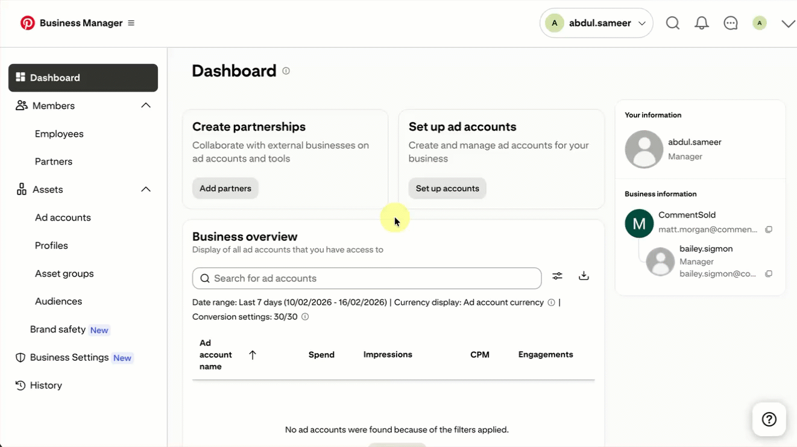Collapse the Assets section
Image resolution: width=797 pixels, height=447 pixels.
[x=146, y=189]
